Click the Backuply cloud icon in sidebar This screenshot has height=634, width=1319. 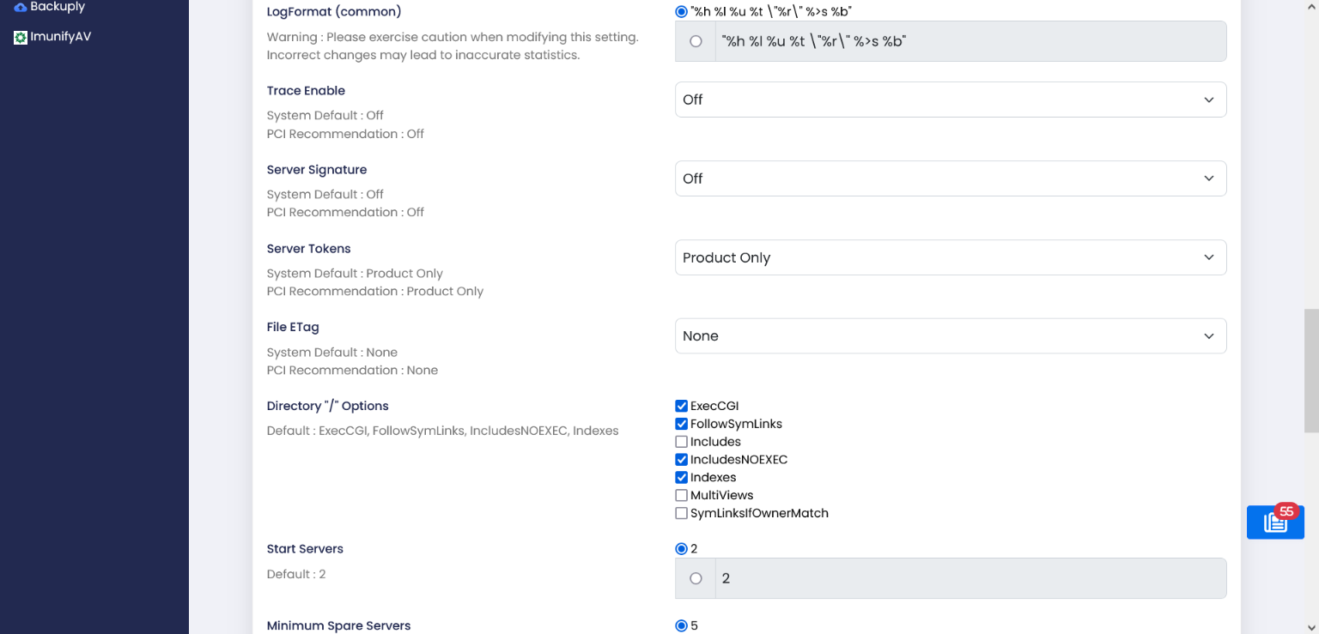pyautogui.click(x=21, y=7)
